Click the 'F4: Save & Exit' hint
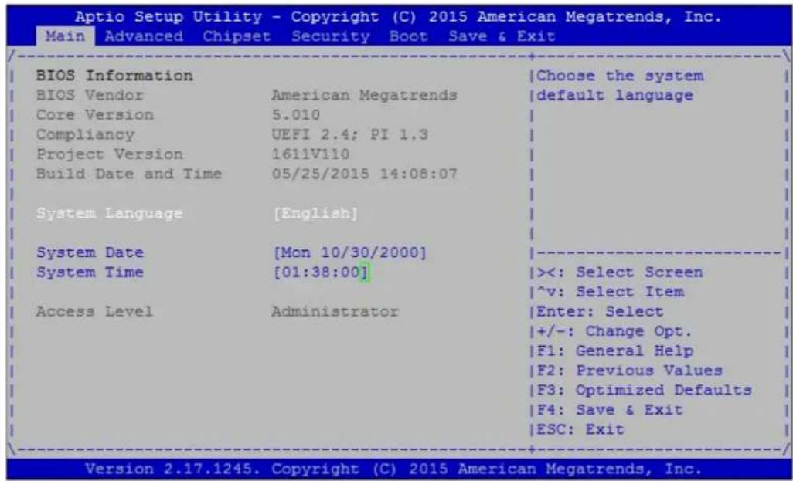The height and width of the screenshot is (481, 793). click(610, 410)
